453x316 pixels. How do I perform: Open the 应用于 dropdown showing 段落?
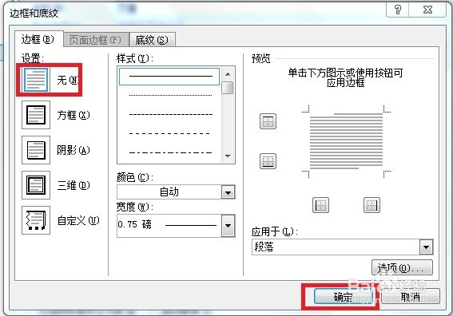[x=343, y=247]
